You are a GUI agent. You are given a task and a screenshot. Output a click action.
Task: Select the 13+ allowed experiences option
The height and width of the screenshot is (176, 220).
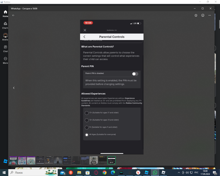coord(87,120)
